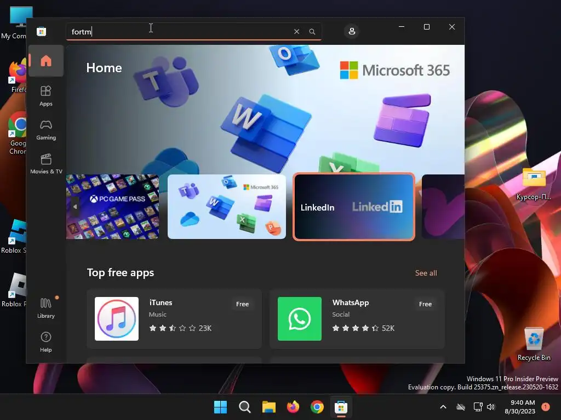
Task: Open the Gaming section
Action: (x=46, y=130)
